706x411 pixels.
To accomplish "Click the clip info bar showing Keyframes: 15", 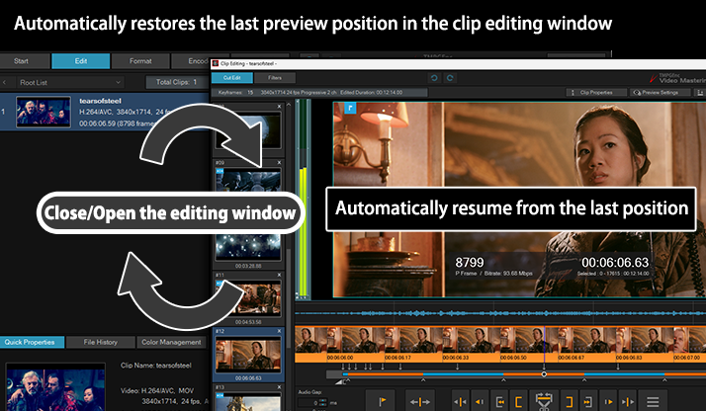I will pyautogui.click(x=319, y=92).
